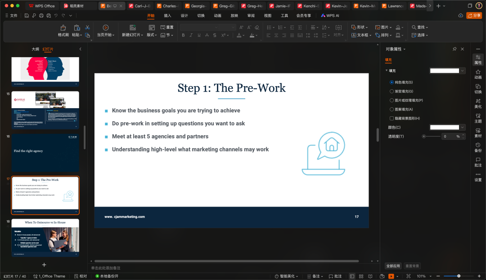486x280 pixels.
Task: Pin the Object Properties panel
Action: pyautogui.click(x=454, y=49)
